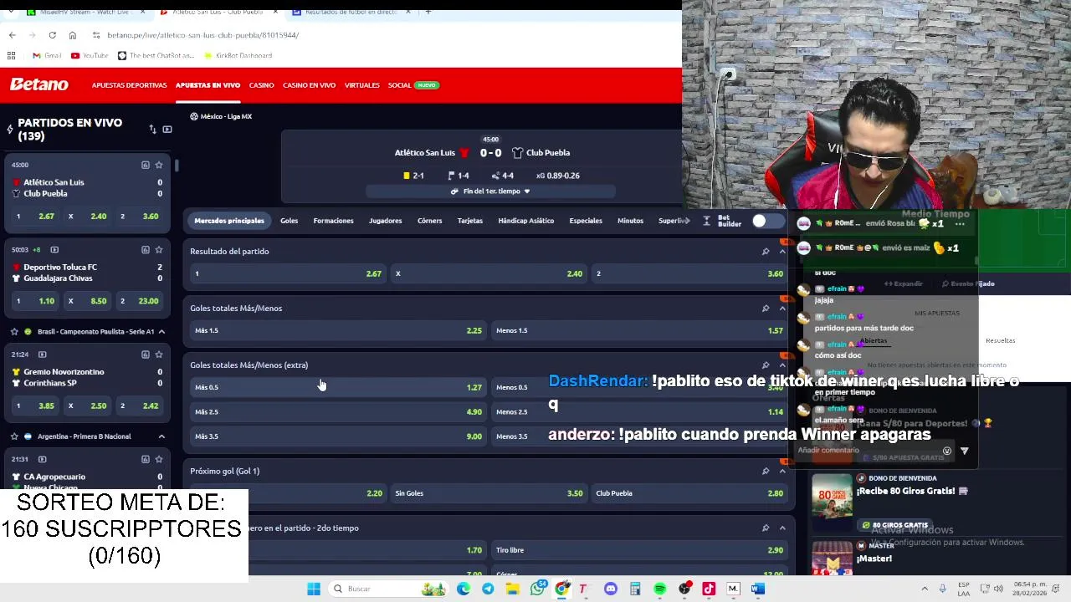1071x602 pixels.
Task: Bet on draw X at 2.40
Action: coord(489,273)
